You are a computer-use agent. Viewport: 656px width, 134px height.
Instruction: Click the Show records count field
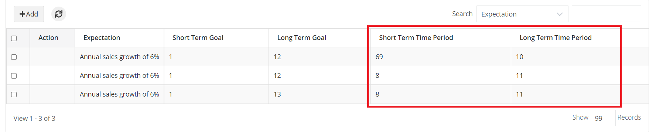tap(602, 118)
